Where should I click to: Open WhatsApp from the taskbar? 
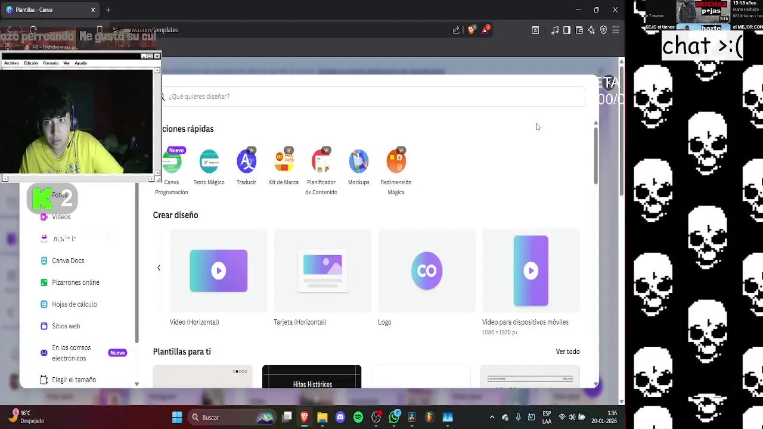tap(394, 417)
